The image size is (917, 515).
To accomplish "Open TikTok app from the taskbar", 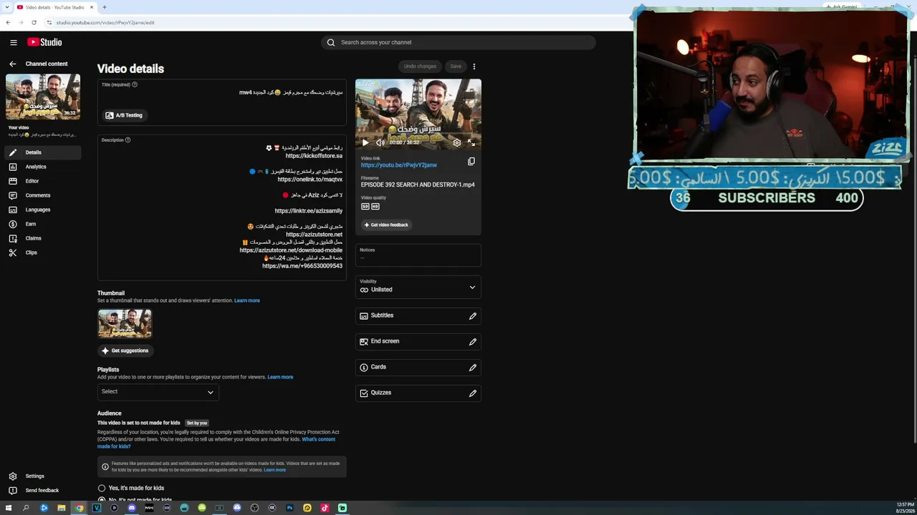I will (325, 508).
